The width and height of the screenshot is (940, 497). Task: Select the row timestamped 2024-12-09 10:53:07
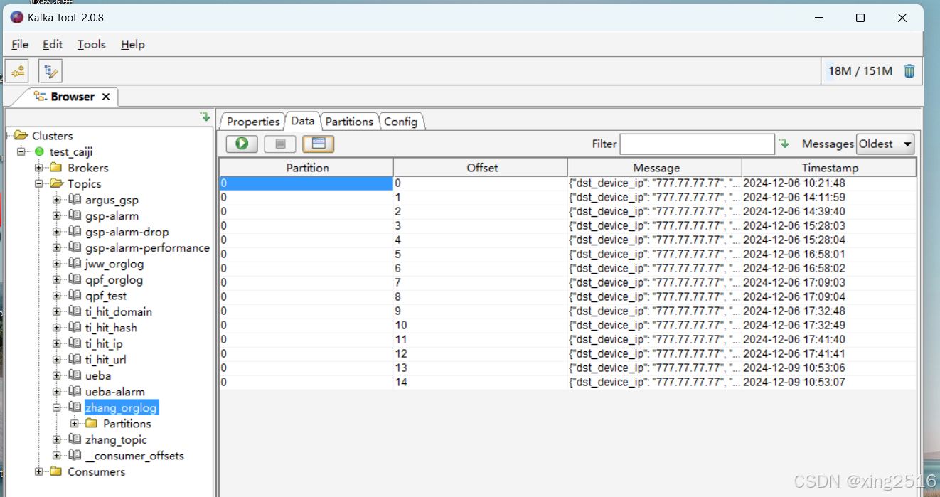[x=567, y=383]
